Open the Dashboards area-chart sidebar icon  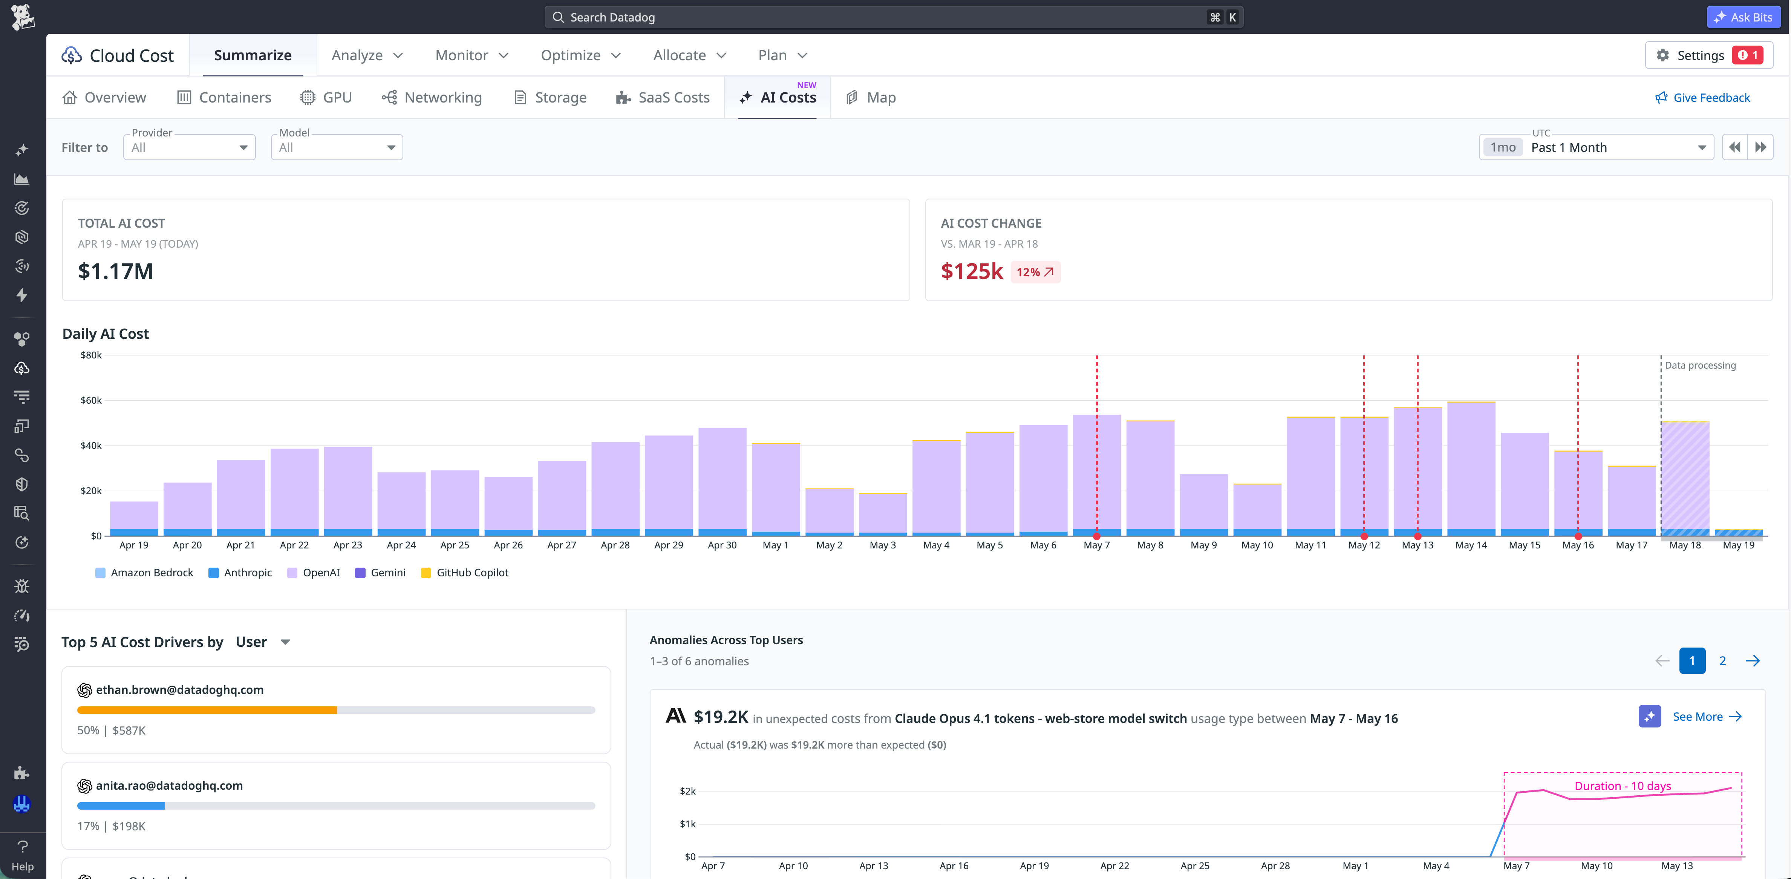22,179
